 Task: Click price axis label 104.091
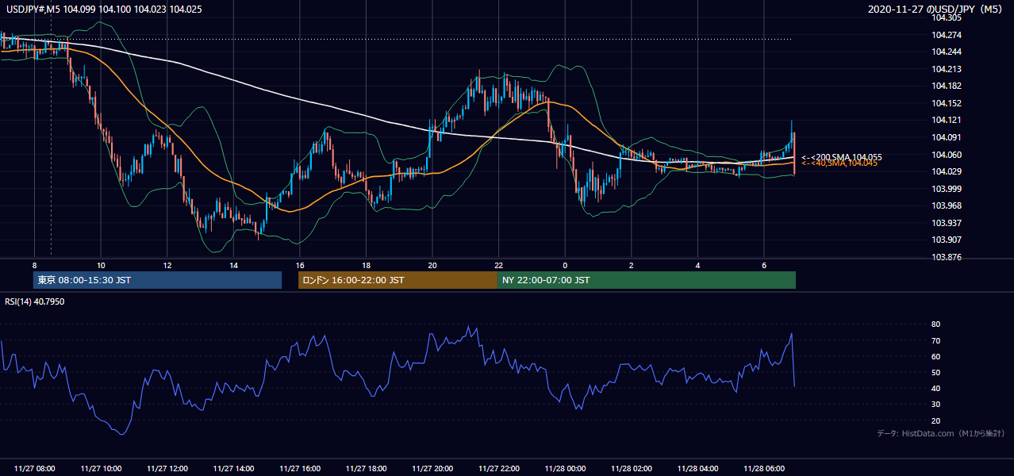click(x=947, y=137)
